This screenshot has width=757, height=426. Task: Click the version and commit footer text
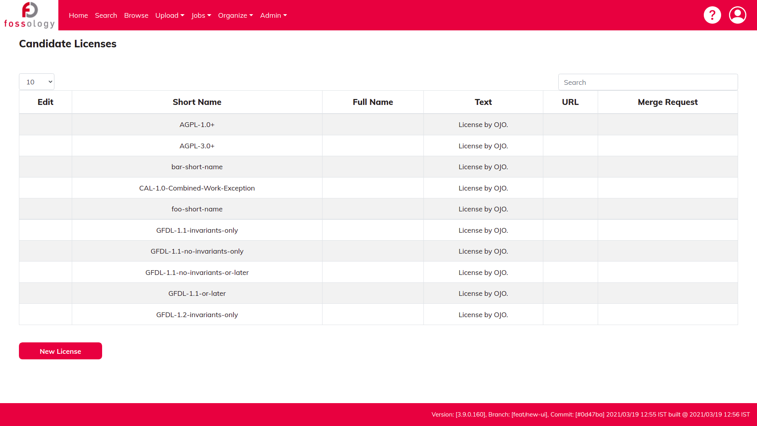click(x=591, y=415)
